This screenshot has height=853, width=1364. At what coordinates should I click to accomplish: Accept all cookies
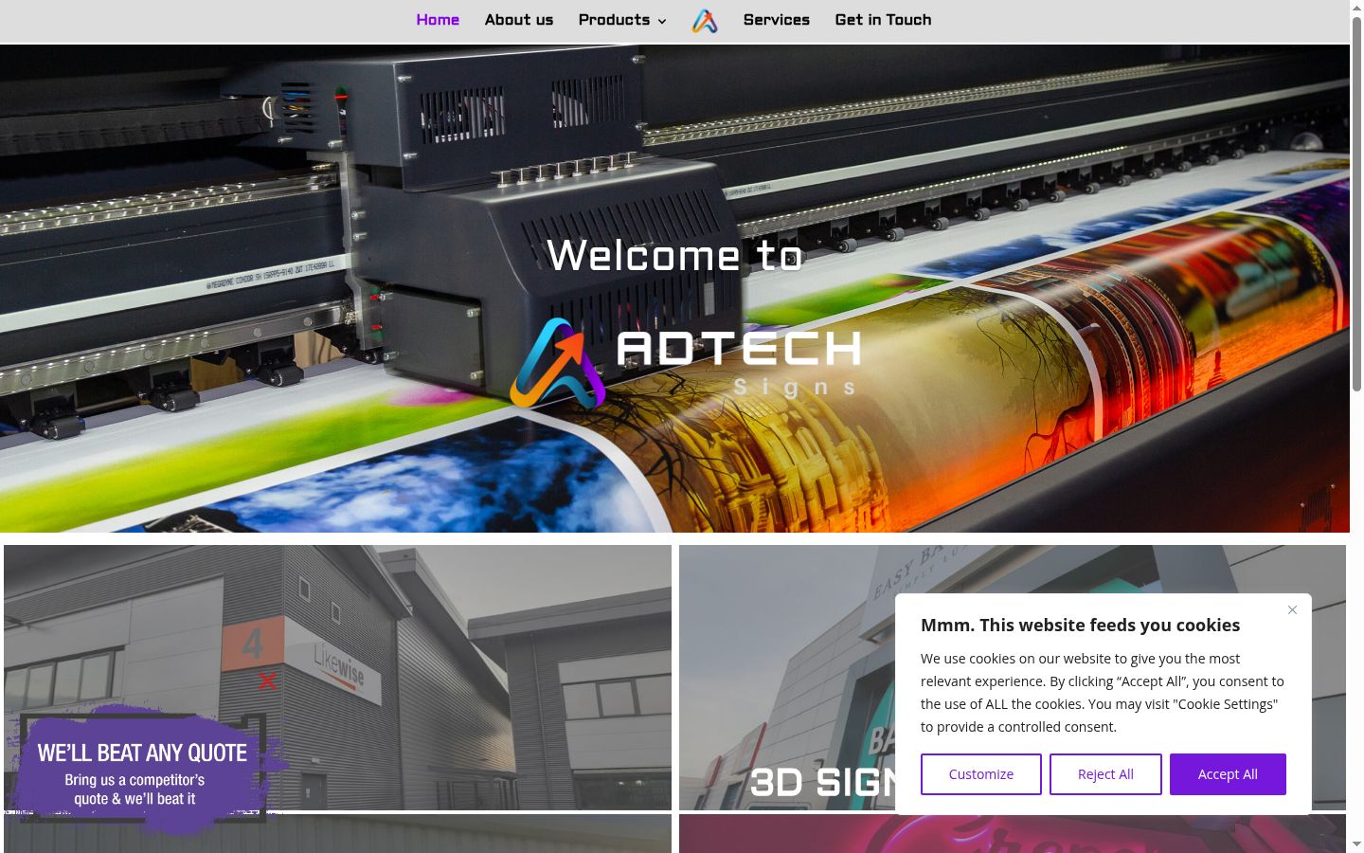1228,774
